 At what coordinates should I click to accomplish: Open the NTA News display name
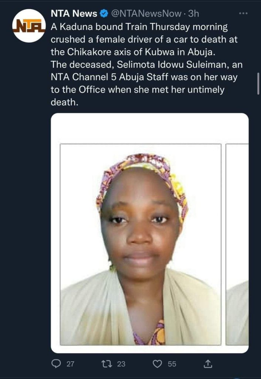[74, 14]
